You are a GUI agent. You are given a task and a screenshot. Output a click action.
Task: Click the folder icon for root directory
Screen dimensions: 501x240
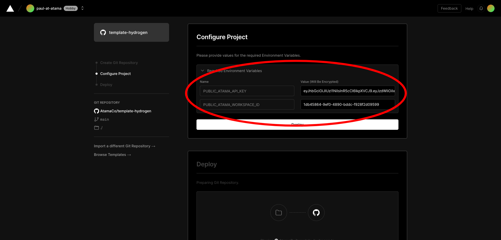coord(97,128)
